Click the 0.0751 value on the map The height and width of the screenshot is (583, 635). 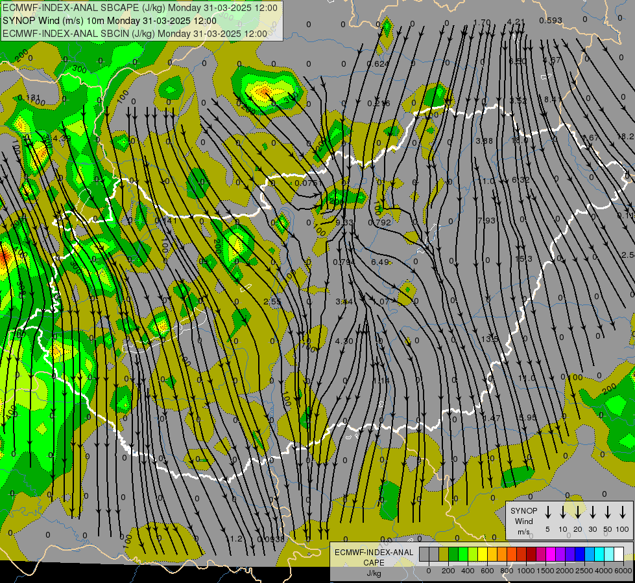pyautogui.click(x=309, y=183)
